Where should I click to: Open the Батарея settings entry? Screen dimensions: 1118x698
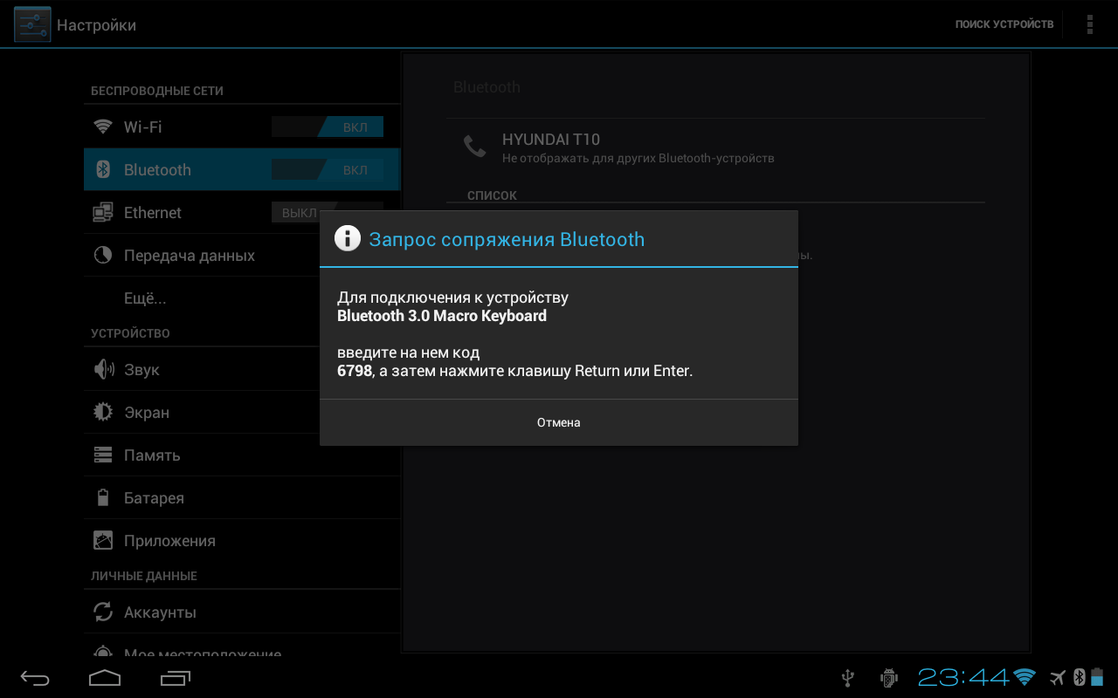tap(242, 498)
